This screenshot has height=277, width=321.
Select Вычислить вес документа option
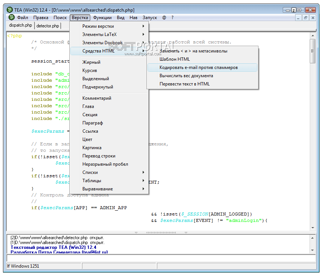click(x=186, y=76)
